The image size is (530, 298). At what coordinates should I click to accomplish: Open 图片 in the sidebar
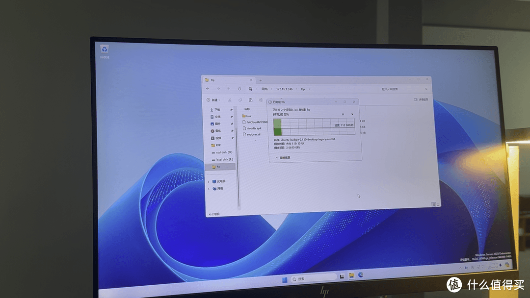tap(215, 124)
